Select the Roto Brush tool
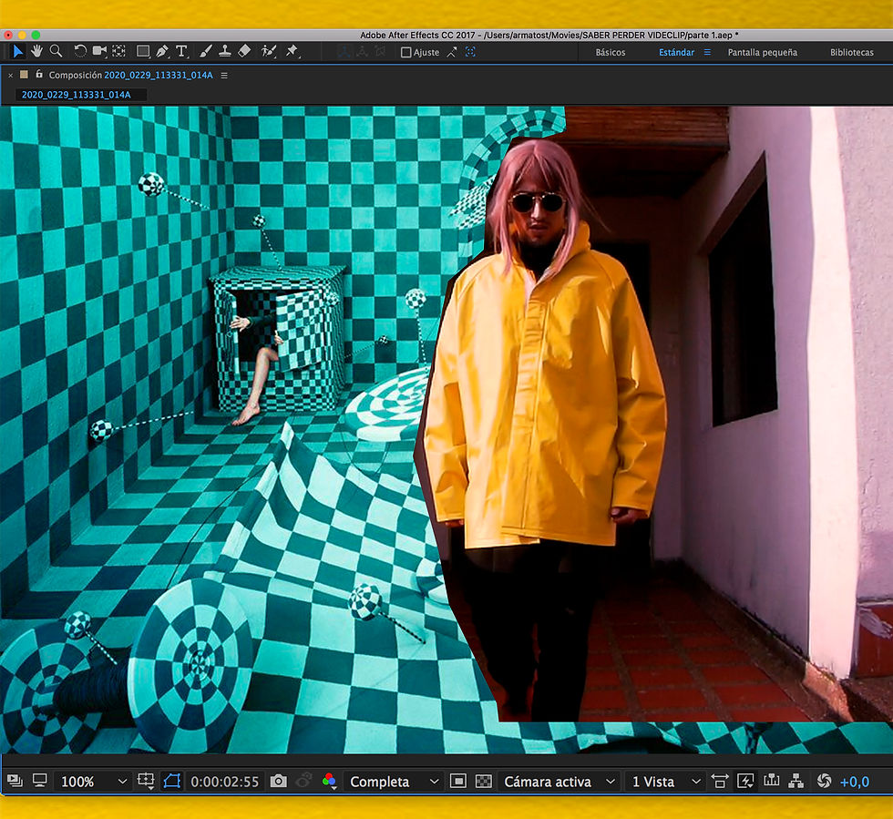Viewport: 893px width, 819px height. pyautogui.click(x=268, y=52)
